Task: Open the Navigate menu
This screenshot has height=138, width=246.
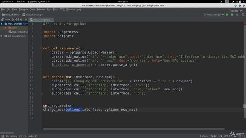Action: pos(23,10)
